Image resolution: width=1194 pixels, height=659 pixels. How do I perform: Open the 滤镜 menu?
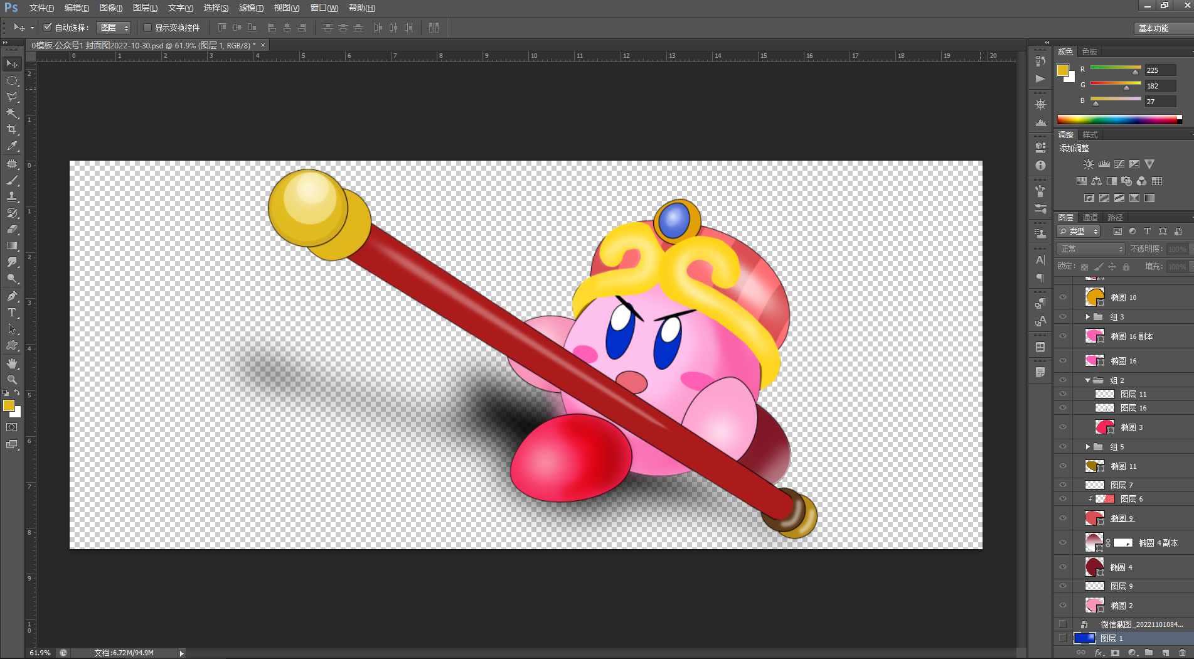(251, 8)
